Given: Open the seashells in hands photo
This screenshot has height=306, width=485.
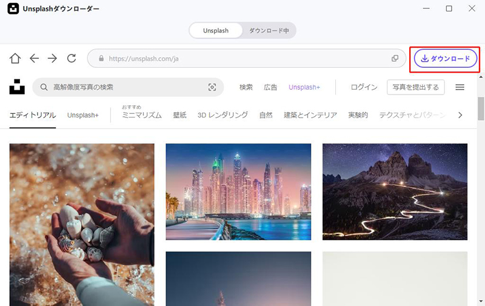Looking at the screenshot, I should 82,225.
